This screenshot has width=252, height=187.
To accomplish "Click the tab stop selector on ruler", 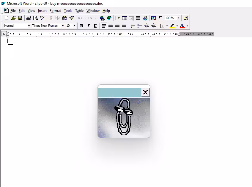I will (x=4, y=34).
